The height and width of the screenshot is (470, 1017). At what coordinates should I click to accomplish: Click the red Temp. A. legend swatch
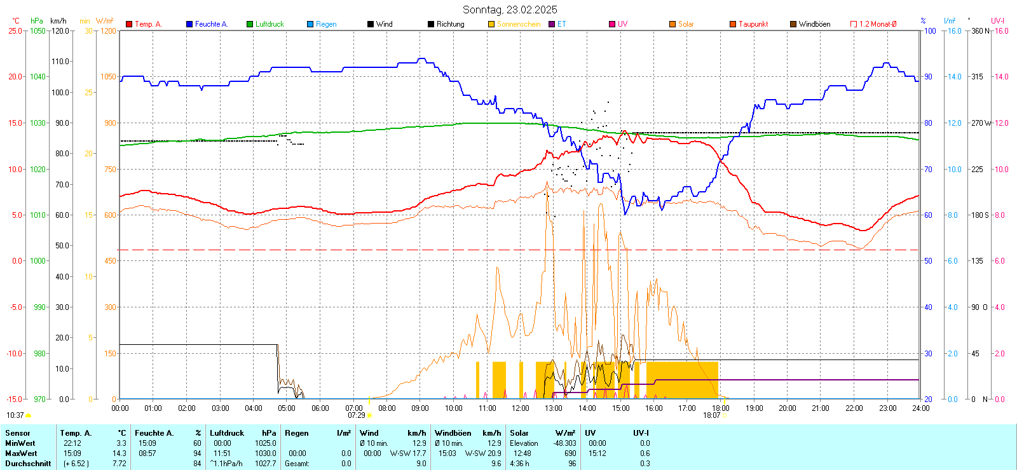pyautogui.click(x=129, y=24)
